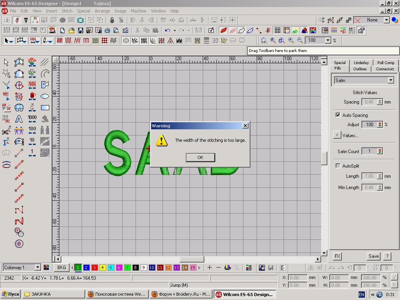The width and height of the screenshot is (400, 300).
Task: Expand the Colorway 1 dropdown
Action: 37,268
